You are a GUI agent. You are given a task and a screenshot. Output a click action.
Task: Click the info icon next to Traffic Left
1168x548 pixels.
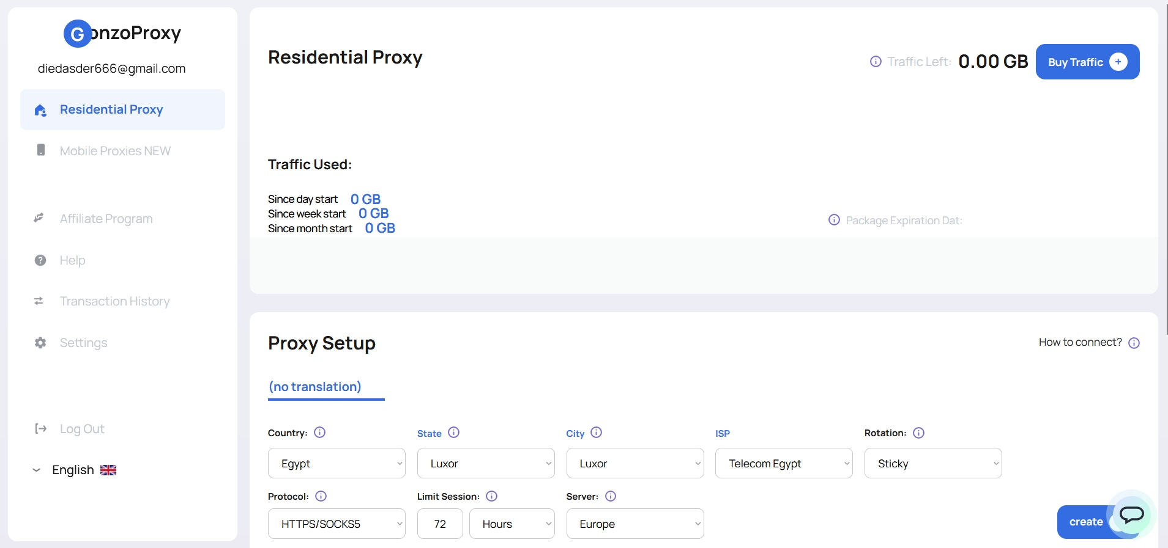click(x=876, y=62)
